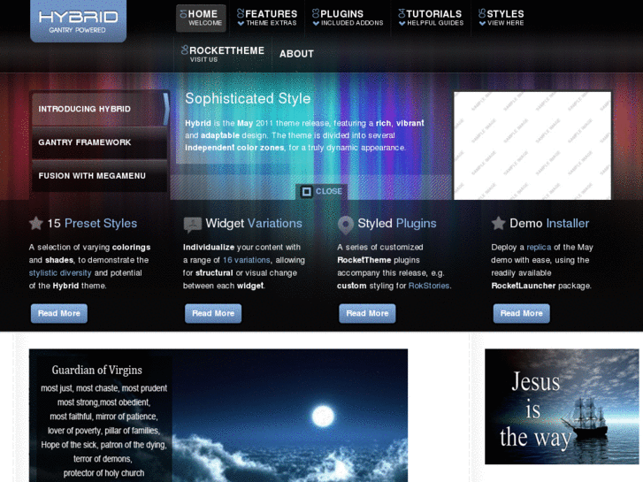Open the Features menu item
Viewport: 643px width, 482px height.
[x=267, y=18]
